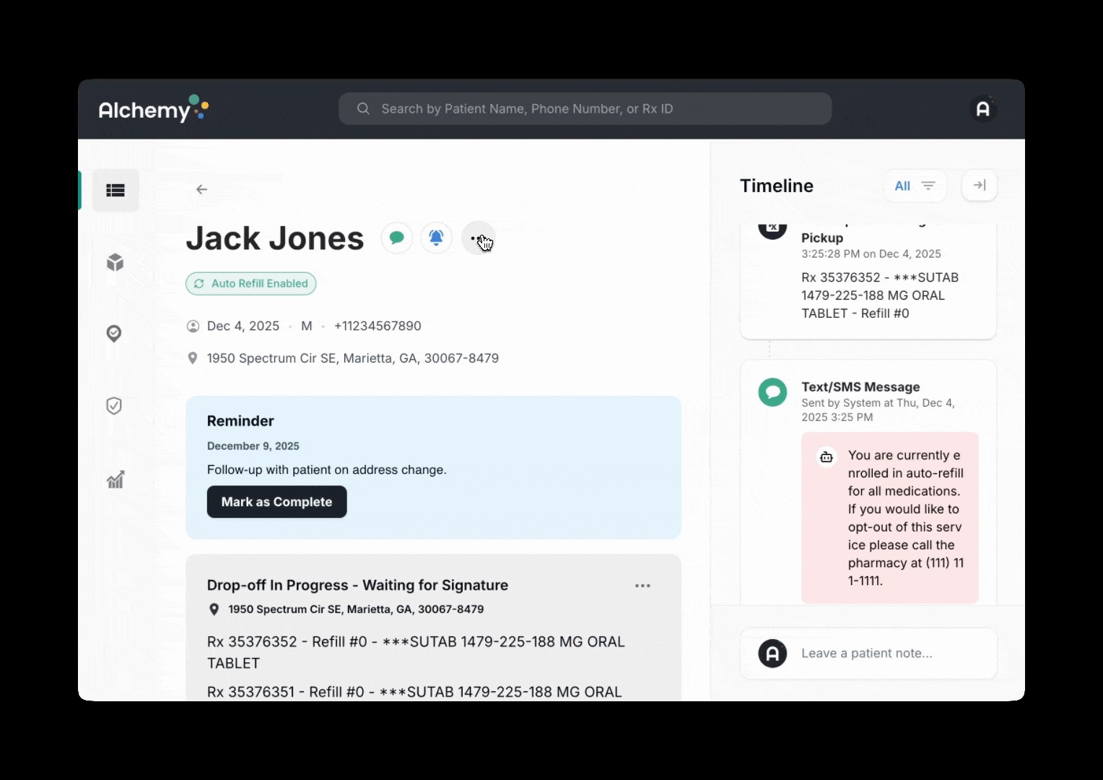Image resolution: width=1103 pixels, height=780 pixels.
Task: Click the person icon beside Dec 4, 2025
Action: [193, 326]
